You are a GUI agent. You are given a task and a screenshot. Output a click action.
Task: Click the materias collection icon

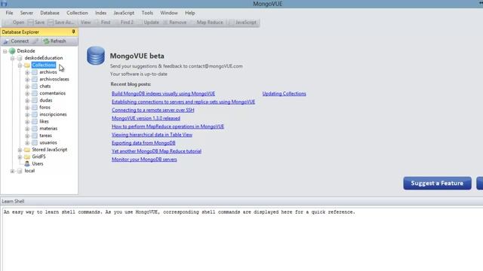click(x=35, y=129)
